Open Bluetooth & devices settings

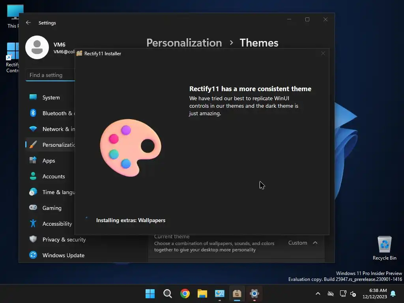[x=50, y=113]
